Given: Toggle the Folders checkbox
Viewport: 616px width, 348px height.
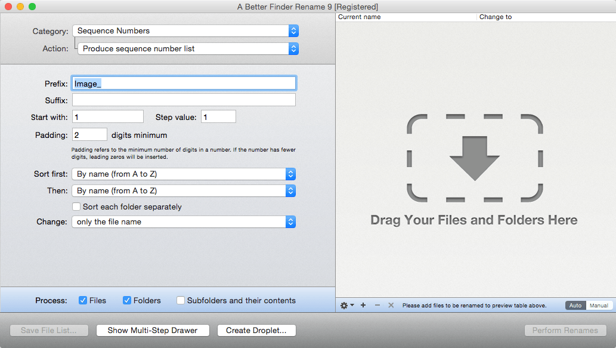Looking at the screenshot, I should (127, 300).
